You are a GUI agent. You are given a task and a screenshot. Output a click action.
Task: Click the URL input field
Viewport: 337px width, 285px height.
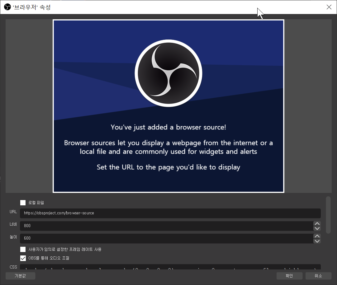[x=170, y=213]
